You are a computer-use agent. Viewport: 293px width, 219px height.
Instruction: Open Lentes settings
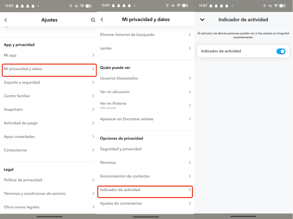tap(146, 48)
